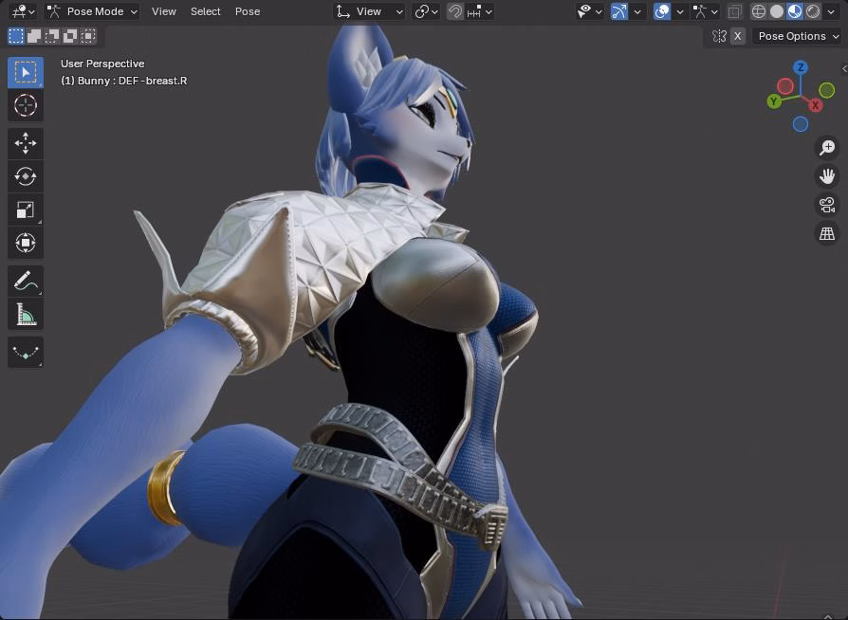The height and width of the screenshot is (620, 848).
Task: Choose Invert Selection mode icon
Action: (70, 36)
